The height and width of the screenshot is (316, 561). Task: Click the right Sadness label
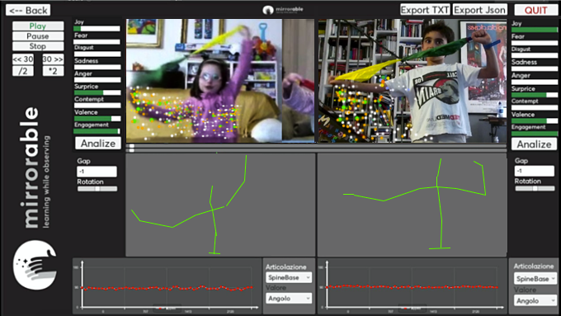click(524, 62)
